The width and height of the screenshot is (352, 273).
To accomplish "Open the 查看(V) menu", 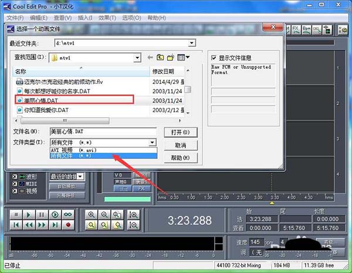I will (x=63, y=18).
